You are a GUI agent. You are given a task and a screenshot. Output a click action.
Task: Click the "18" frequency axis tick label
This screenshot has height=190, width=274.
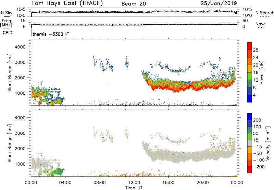point(23,21)
